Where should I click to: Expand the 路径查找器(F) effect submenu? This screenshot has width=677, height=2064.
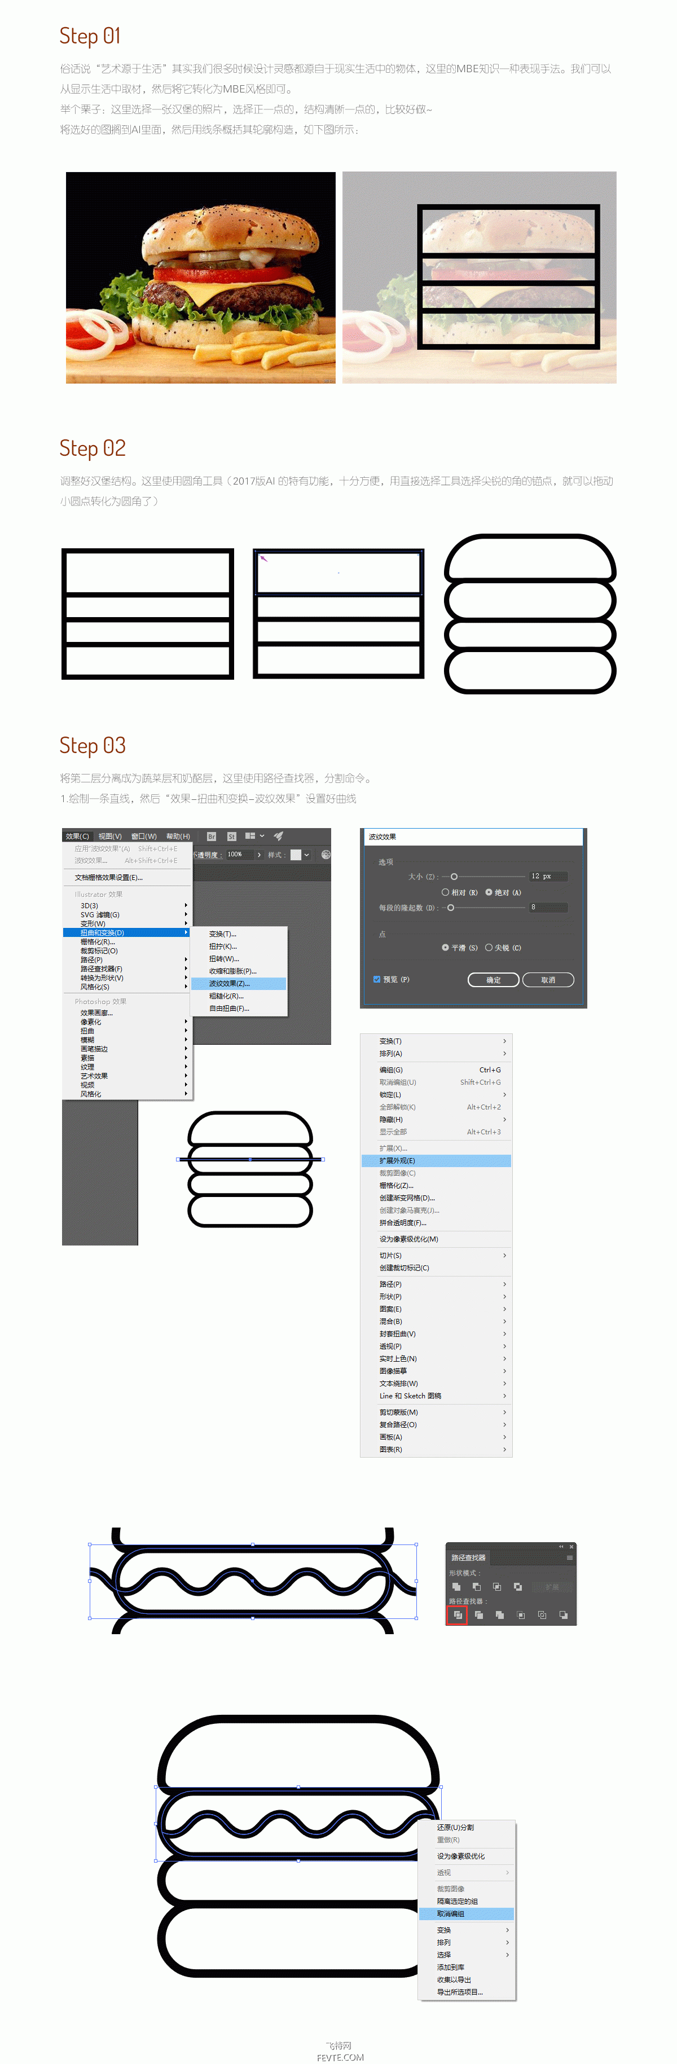click(x=128, y=969)
